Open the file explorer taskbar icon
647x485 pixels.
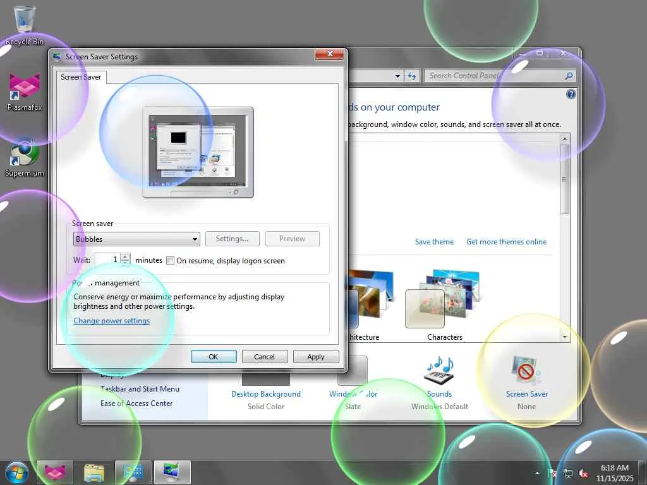(x=94, y=472)
